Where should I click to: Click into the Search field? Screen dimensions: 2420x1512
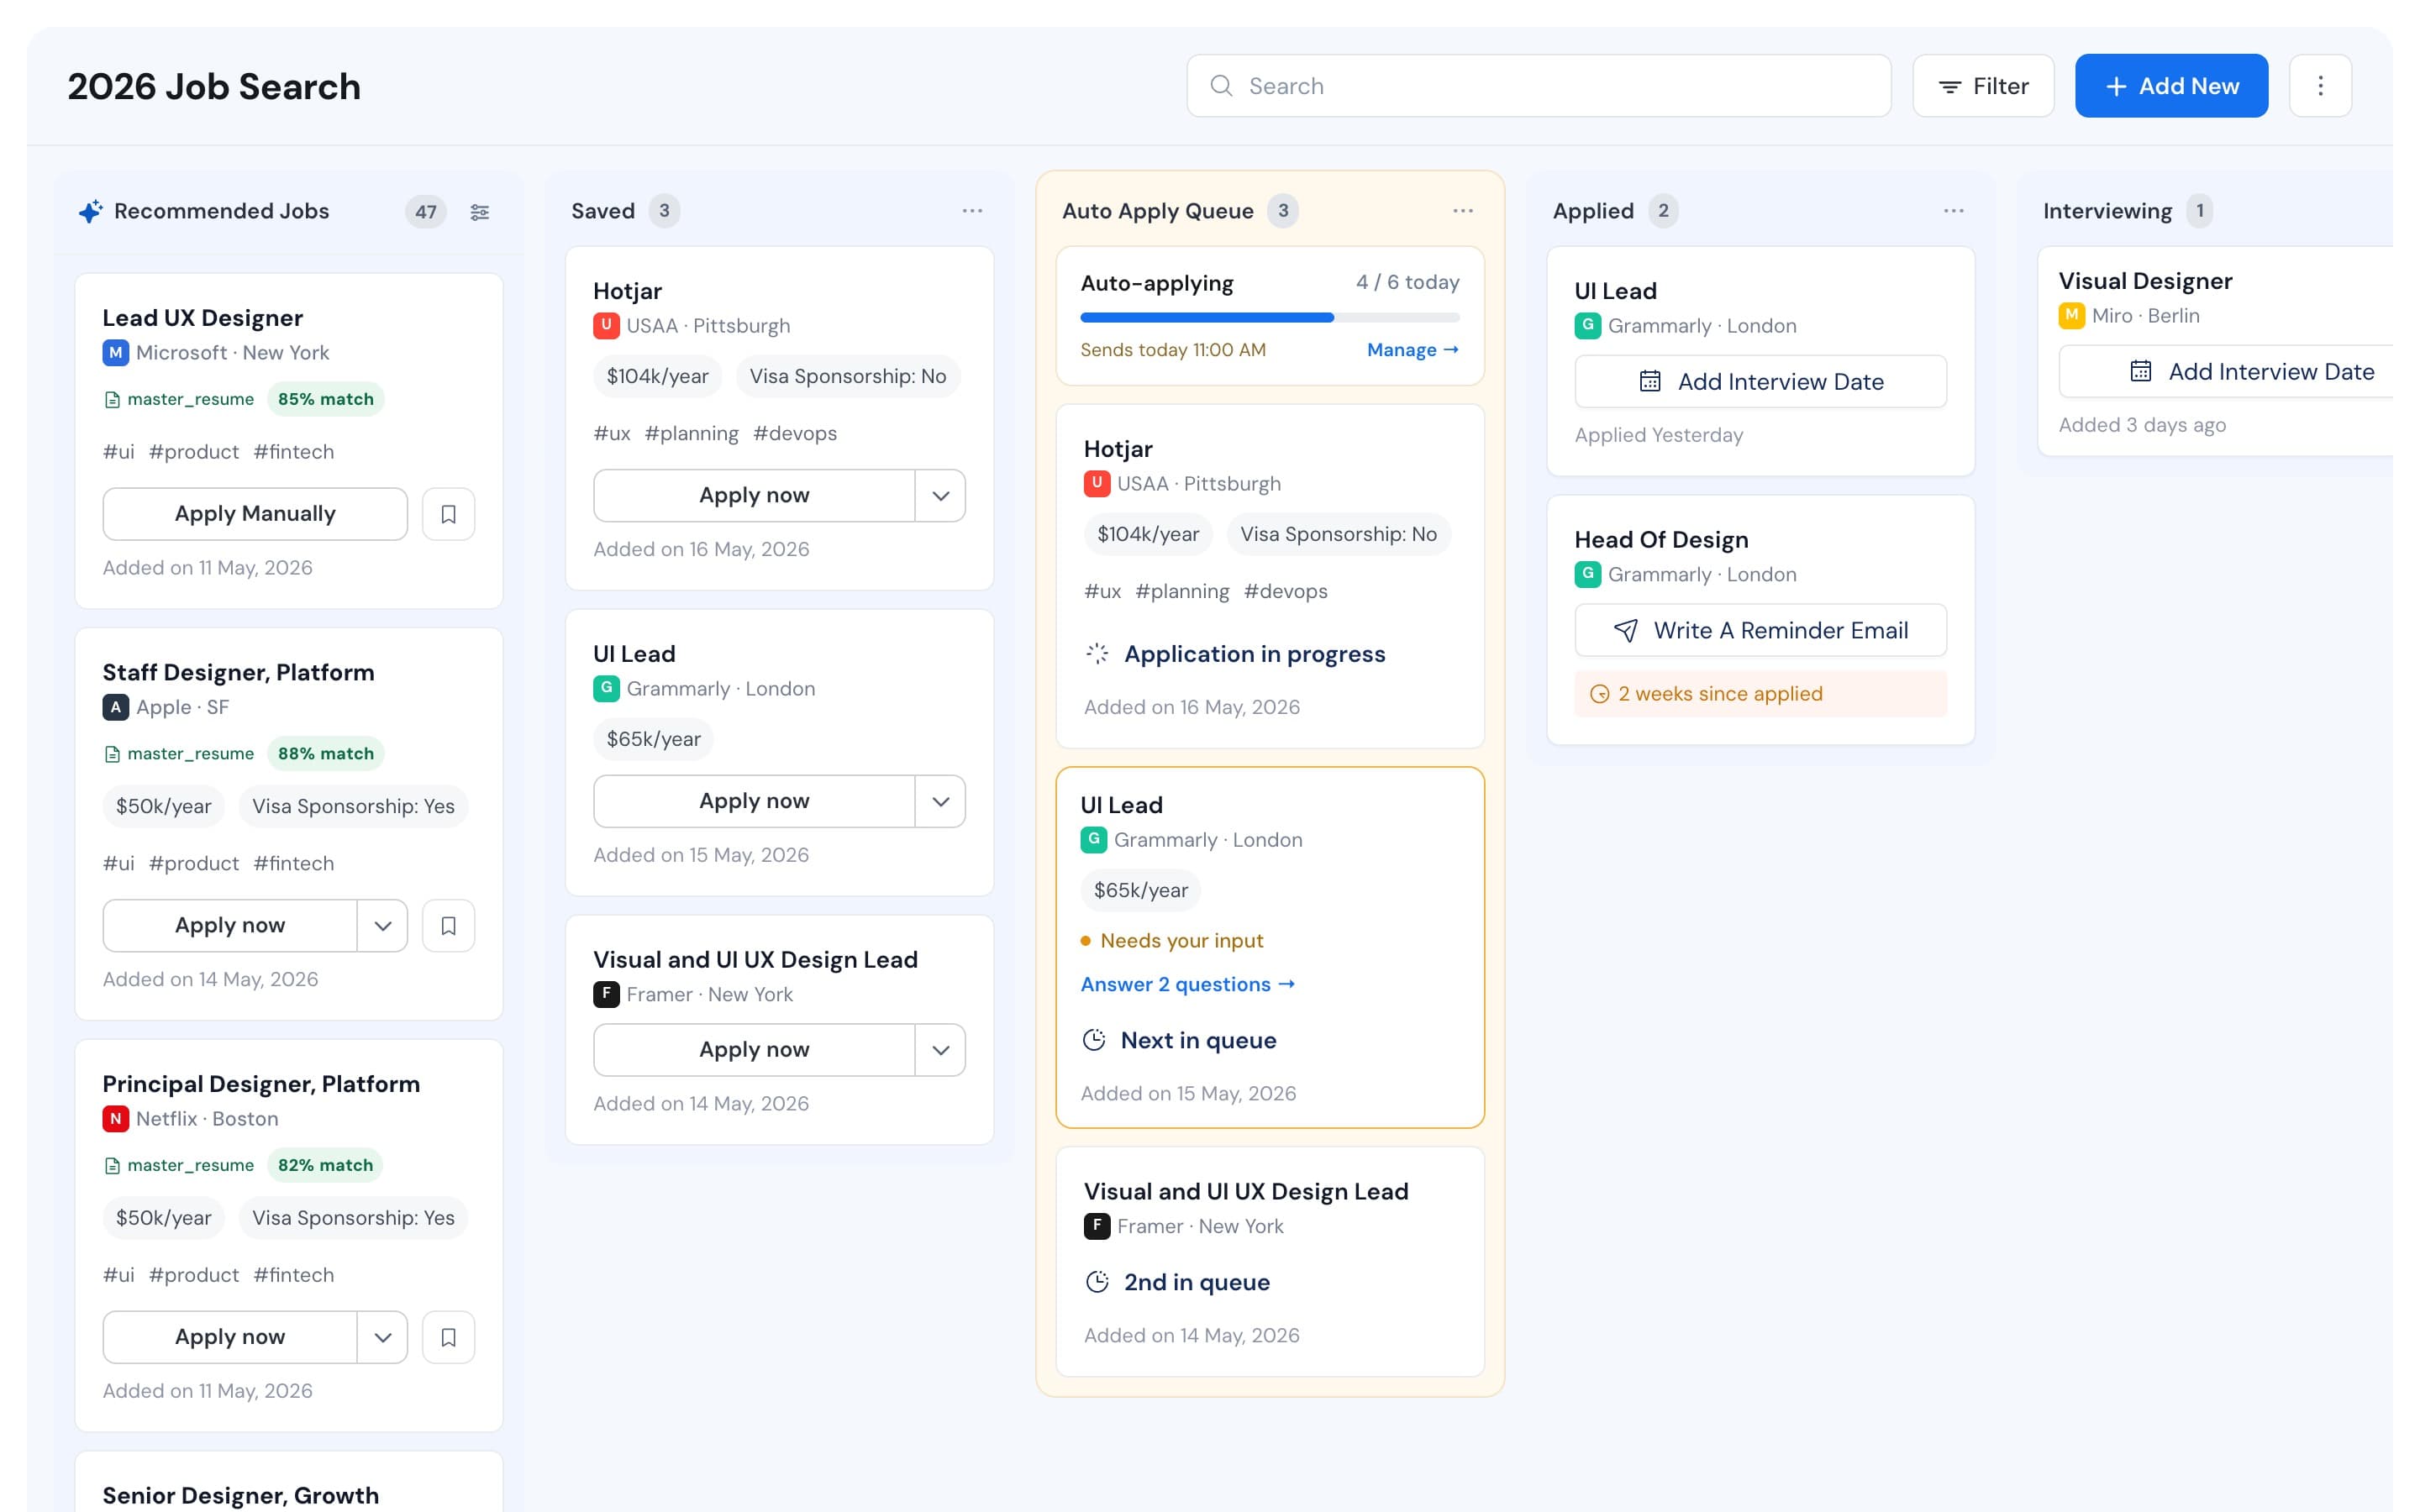(1538, 86)
